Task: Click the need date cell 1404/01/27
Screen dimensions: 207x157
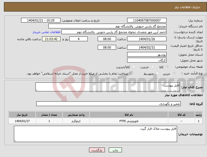Action: pos(22,121)
